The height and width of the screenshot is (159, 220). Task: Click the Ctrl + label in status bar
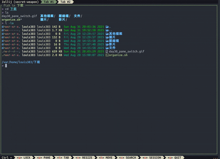point(7,157)
